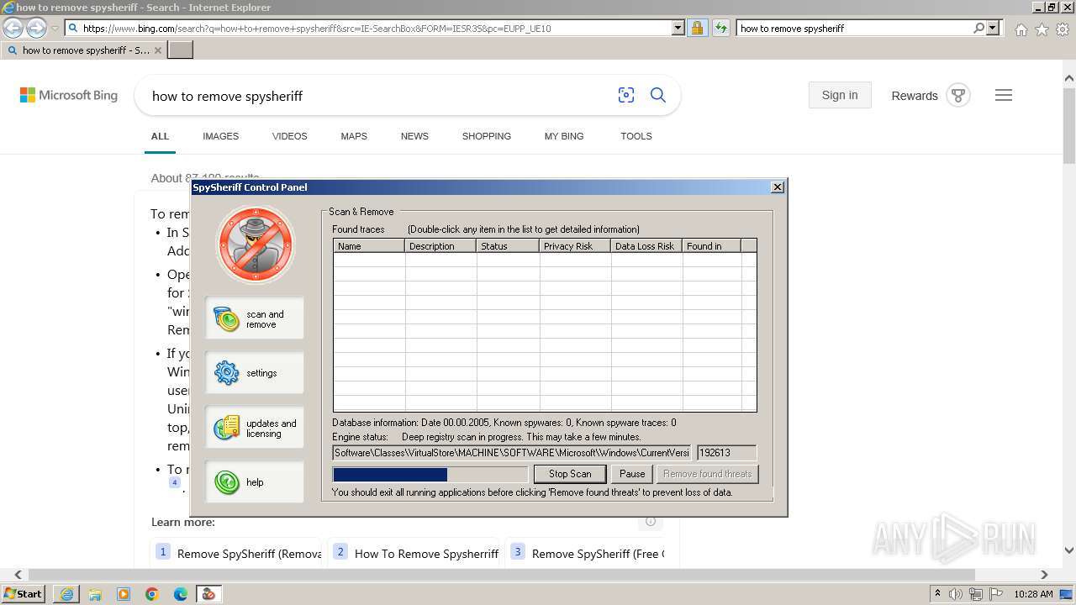Image resolution: width=1076 pixels, height=605 pixels.
Task: Click the IE search magnifier icon
Action: click(978, 28)
